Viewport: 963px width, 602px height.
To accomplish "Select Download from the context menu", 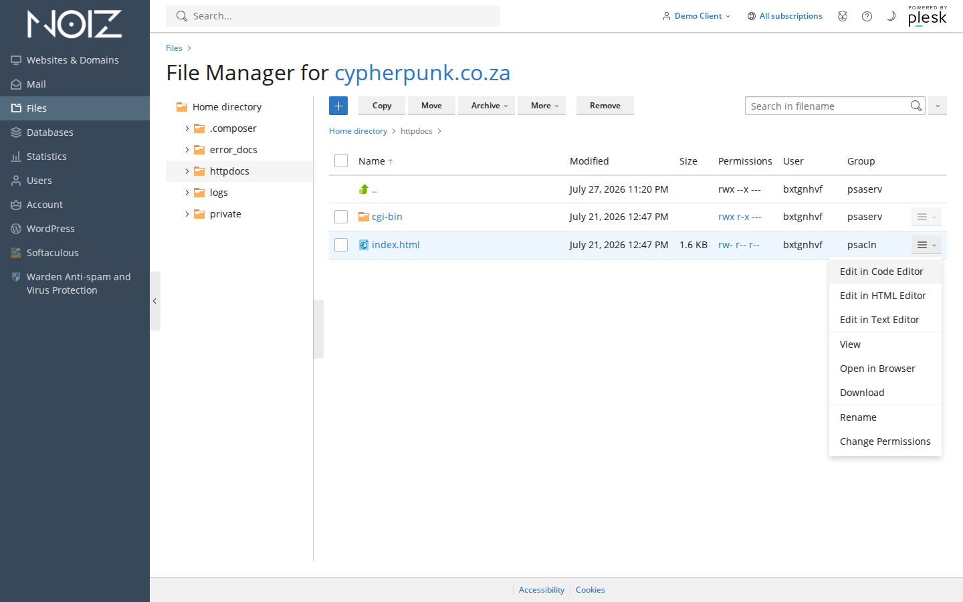I will pyautogui.click(x=885, y=393).
